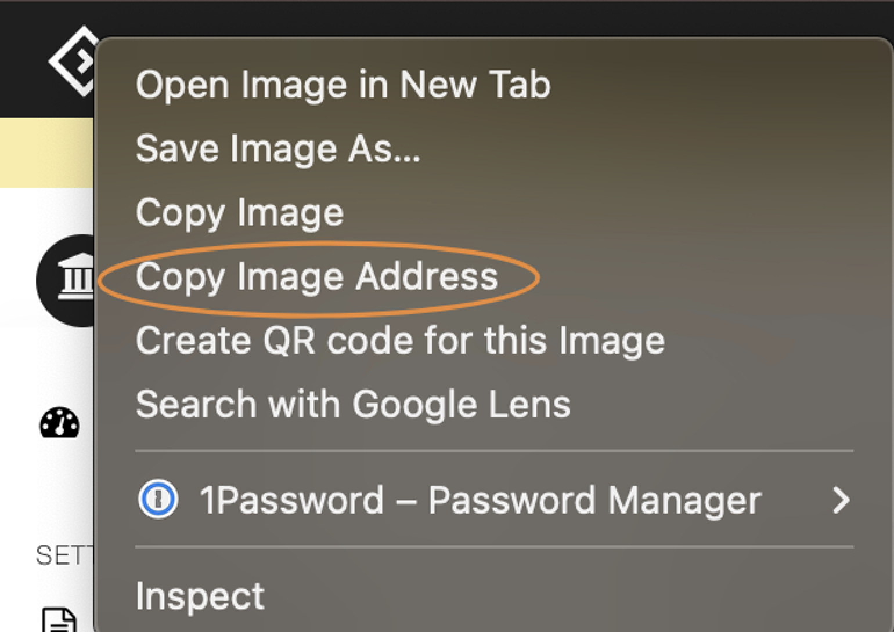The width and height of the screenshot is (894, 632).
Task: Select Save Image As... menu entry
Action: (277, 148)
